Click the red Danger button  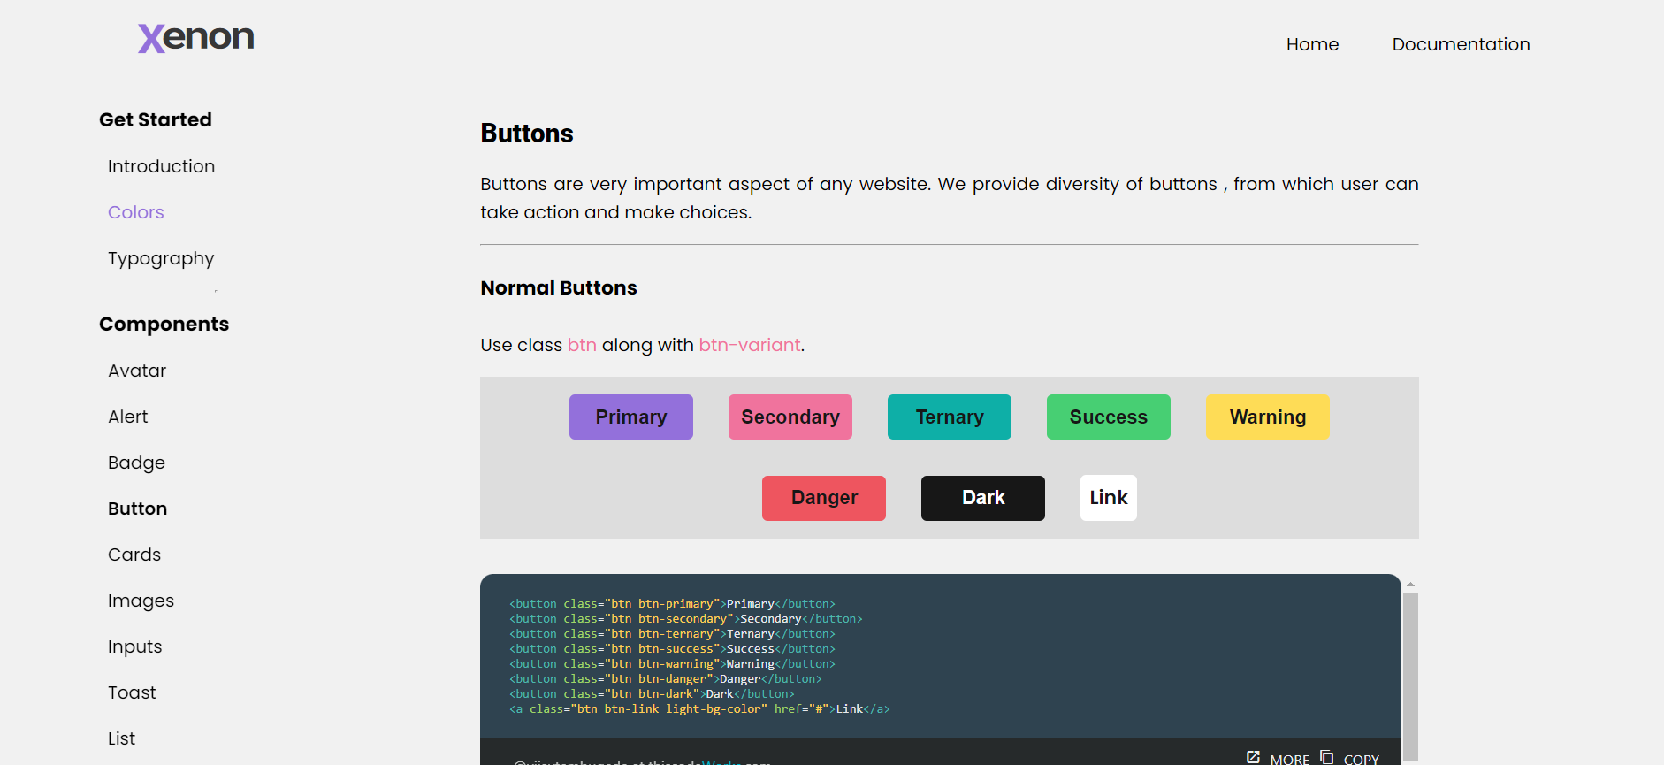[x=824, y=498]
